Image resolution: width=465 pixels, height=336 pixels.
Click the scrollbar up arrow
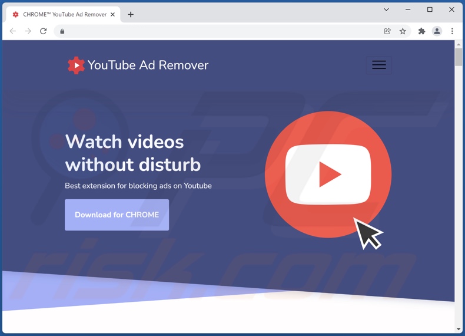tap(459, 44)
